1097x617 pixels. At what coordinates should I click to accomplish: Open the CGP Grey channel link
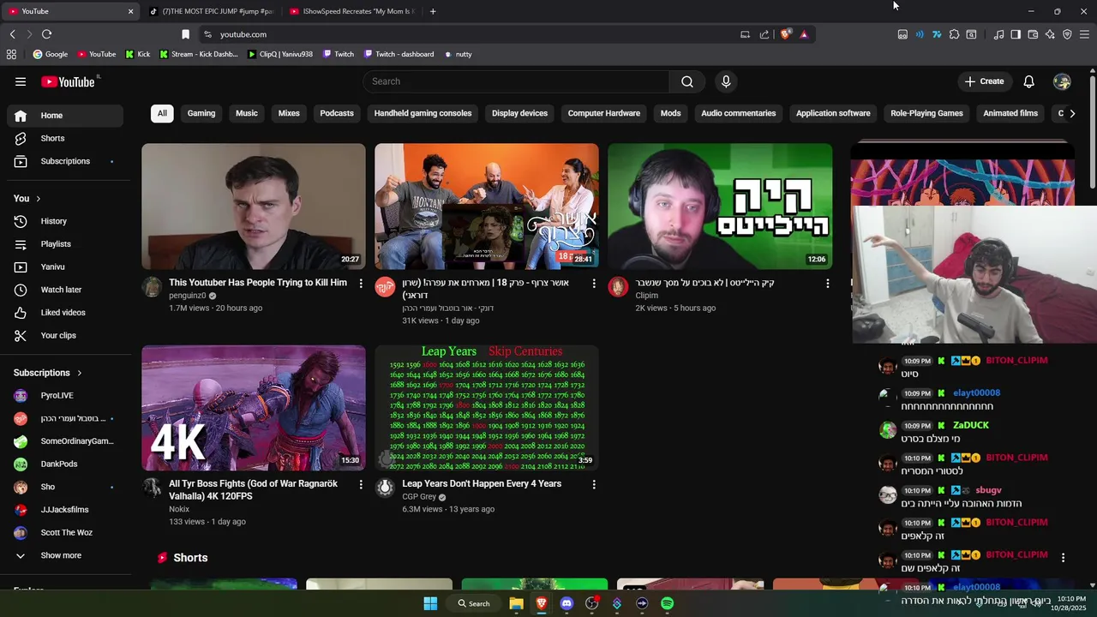coord(419,497)
